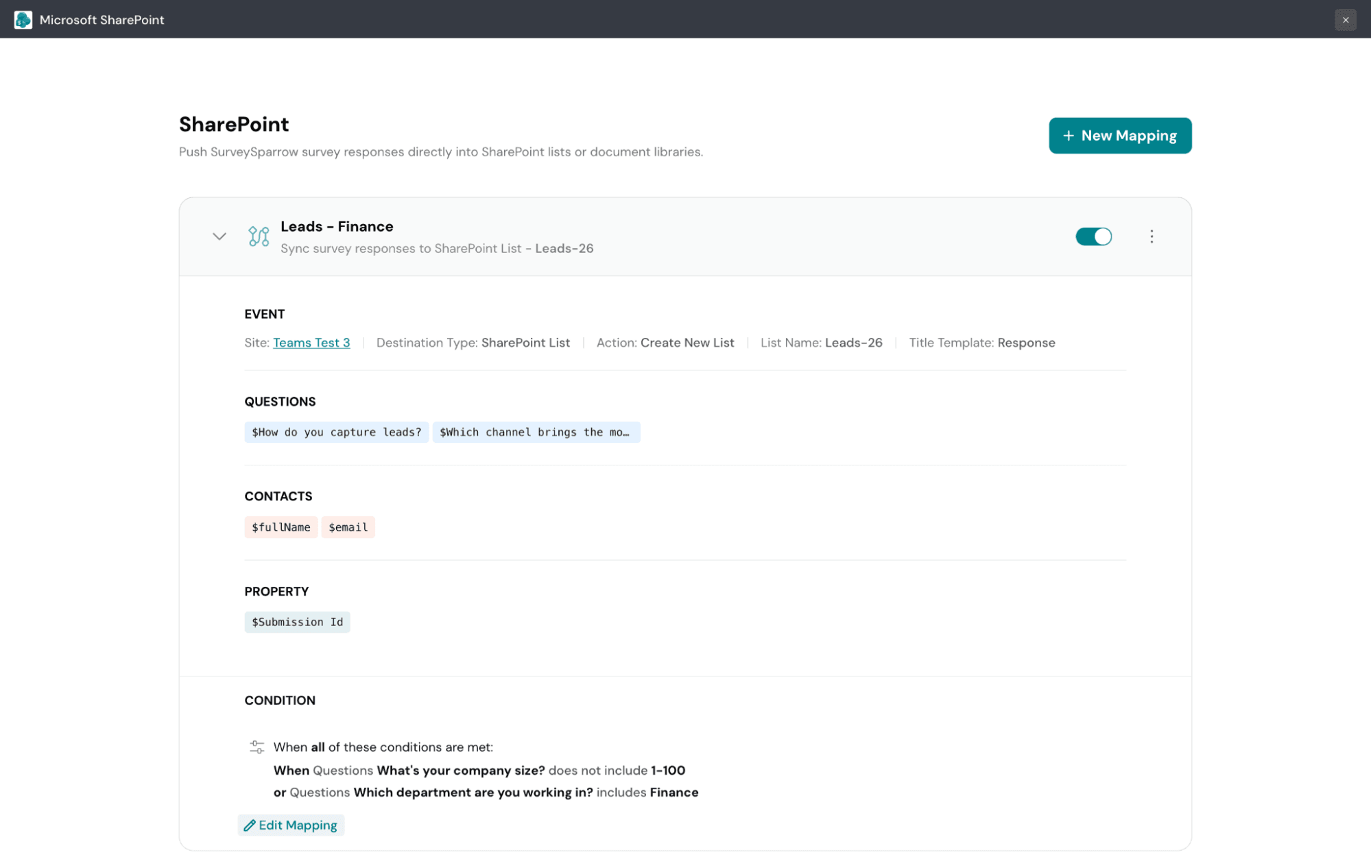Click the Microsoft SharePoint logo icon
The width and height of the screenshot is (1371, 857).
point(23,20)
